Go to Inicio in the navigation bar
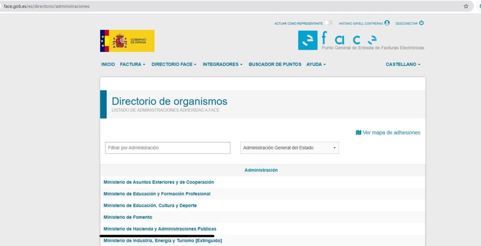This screenshot has height=246, width=481. tap(108, 64)
